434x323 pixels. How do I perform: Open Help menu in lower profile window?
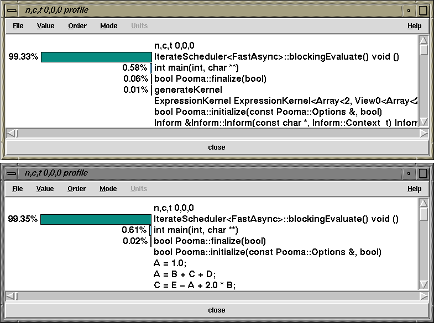point(414,189)
